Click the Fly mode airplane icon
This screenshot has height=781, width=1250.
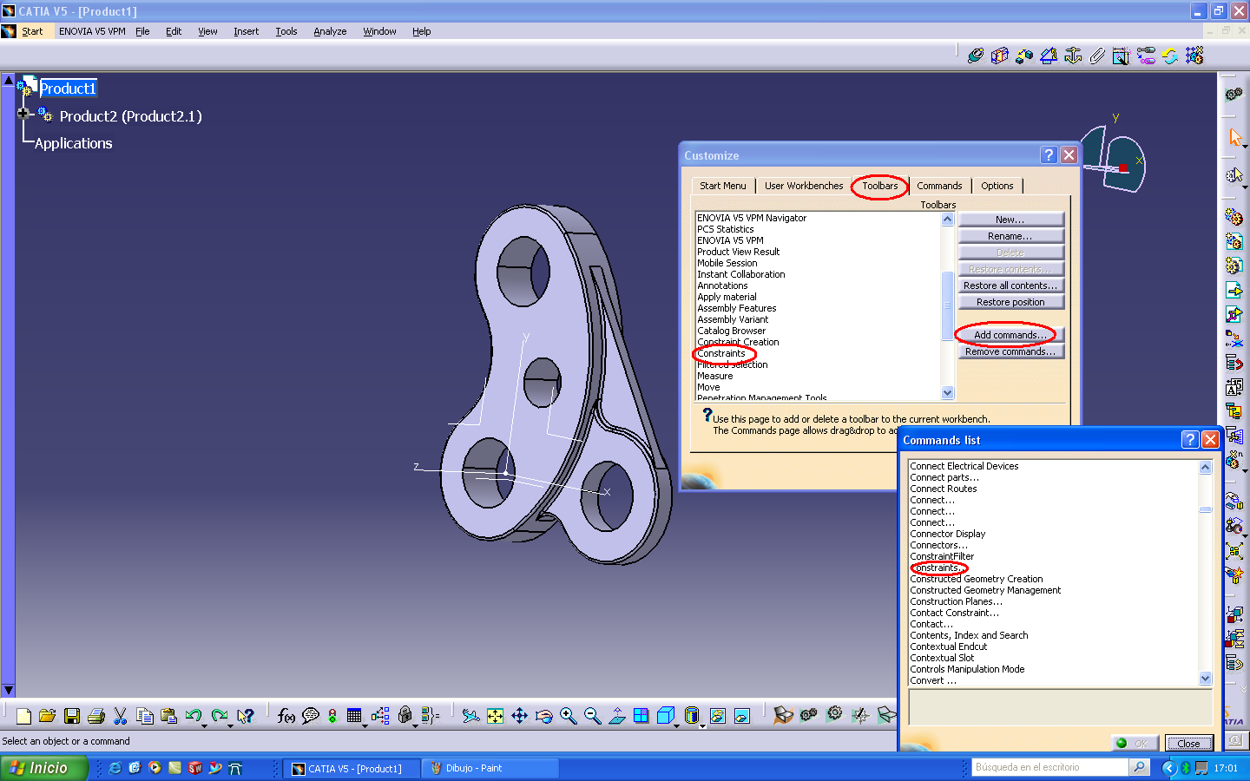pos(470,716)
